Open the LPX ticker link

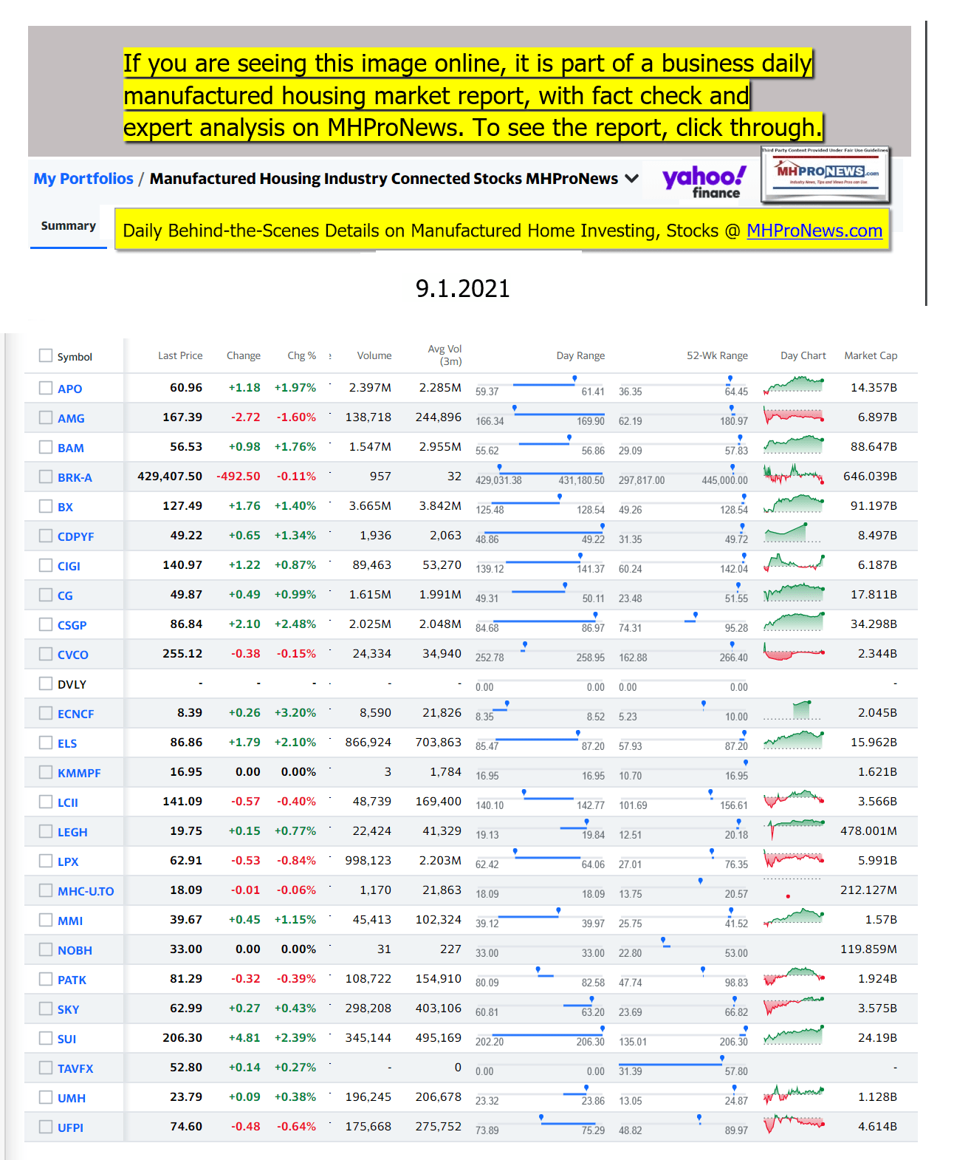pyautogui.click(x=68, y=862)
